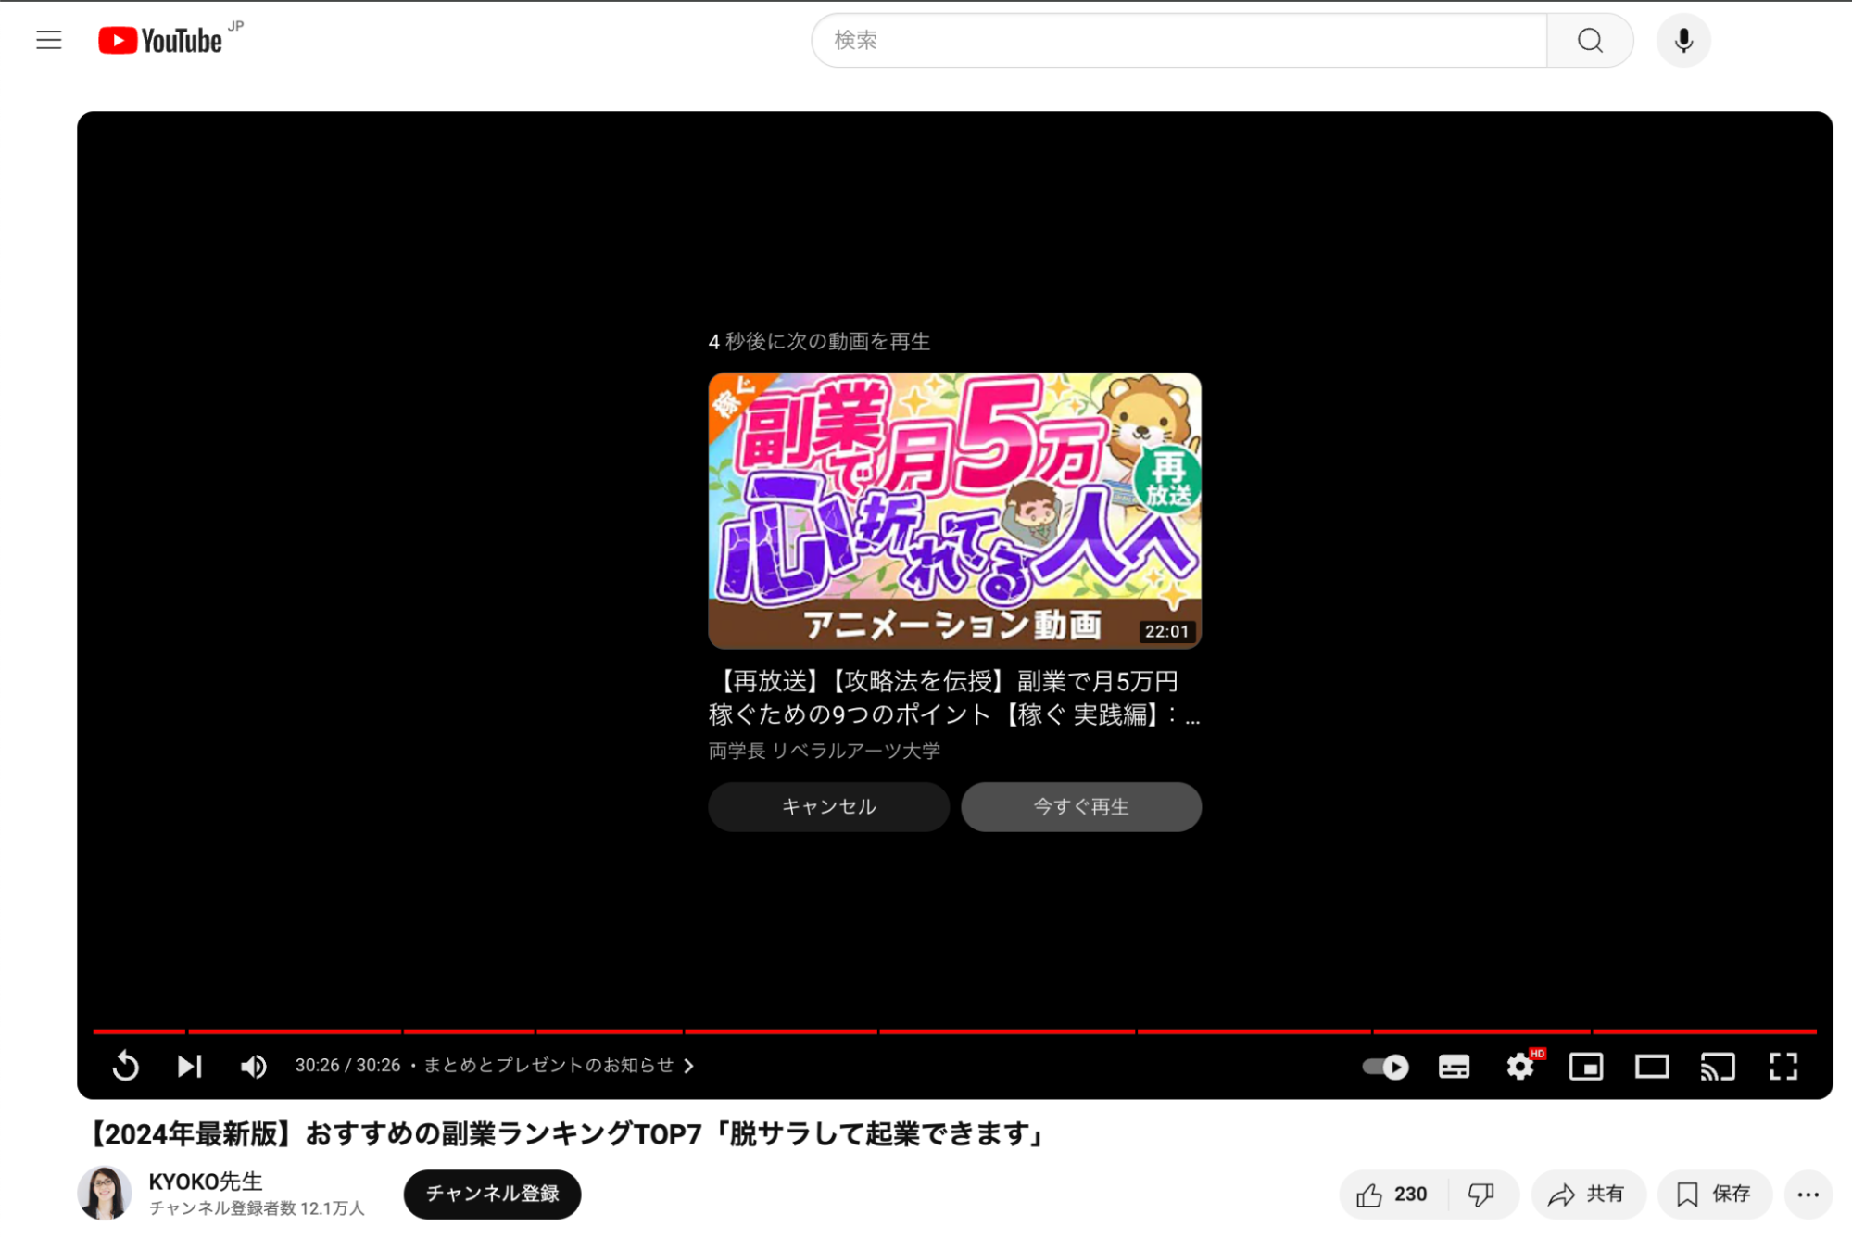1852x1239 pixels.
Task: Search with voice microphone icon
Action: coord(1683,40)
